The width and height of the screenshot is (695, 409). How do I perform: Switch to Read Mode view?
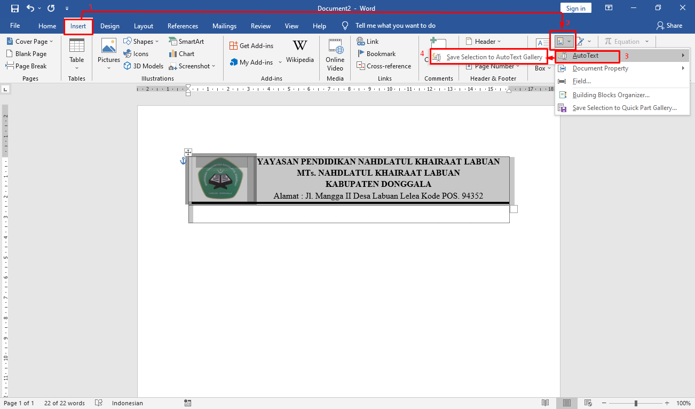tap(546, 403)
